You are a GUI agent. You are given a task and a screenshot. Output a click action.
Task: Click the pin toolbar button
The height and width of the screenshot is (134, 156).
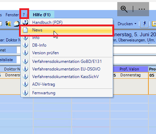[144, 24]
